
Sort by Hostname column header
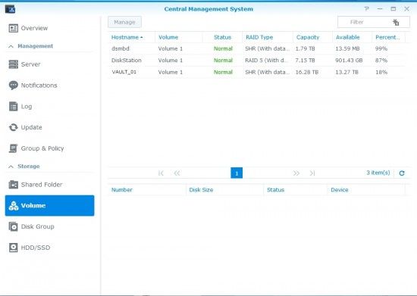[127, 37]
